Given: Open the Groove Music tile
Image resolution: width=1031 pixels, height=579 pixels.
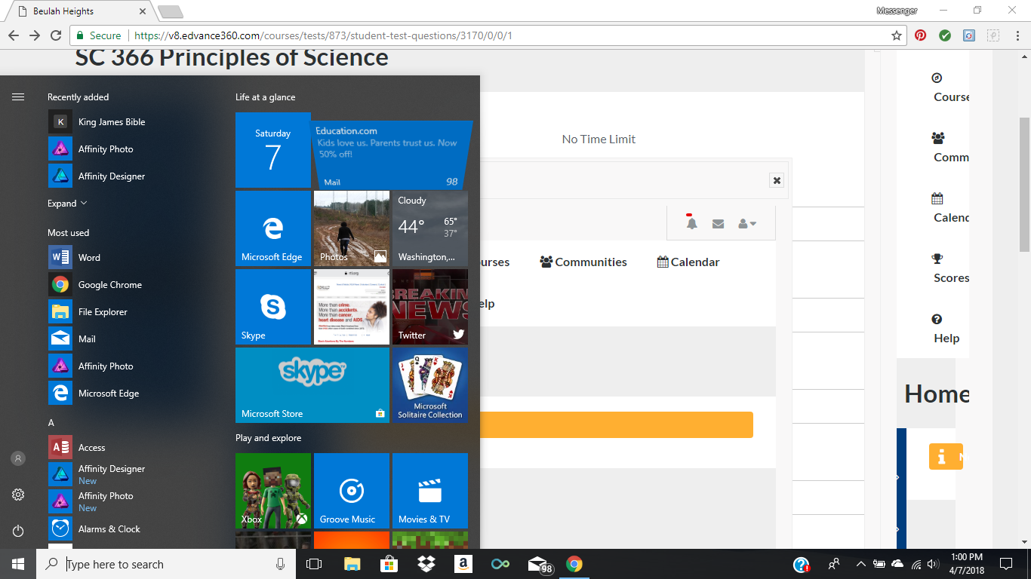Looking at the screenshot, I should point(351,491).
